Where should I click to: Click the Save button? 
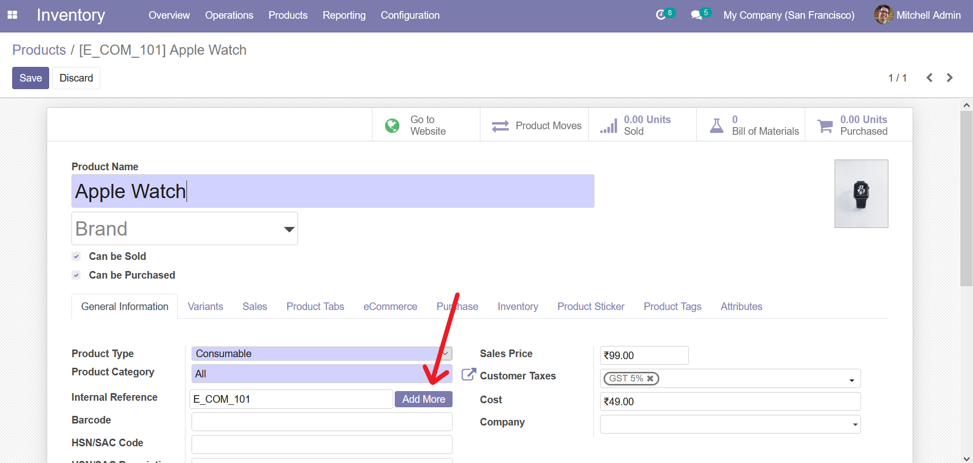[30, 78]
